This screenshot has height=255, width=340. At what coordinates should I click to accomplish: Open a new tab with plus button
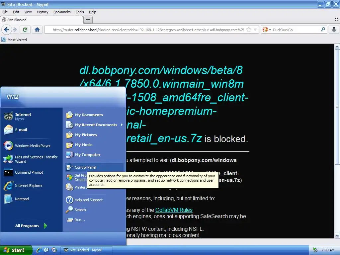pos(88,20)
